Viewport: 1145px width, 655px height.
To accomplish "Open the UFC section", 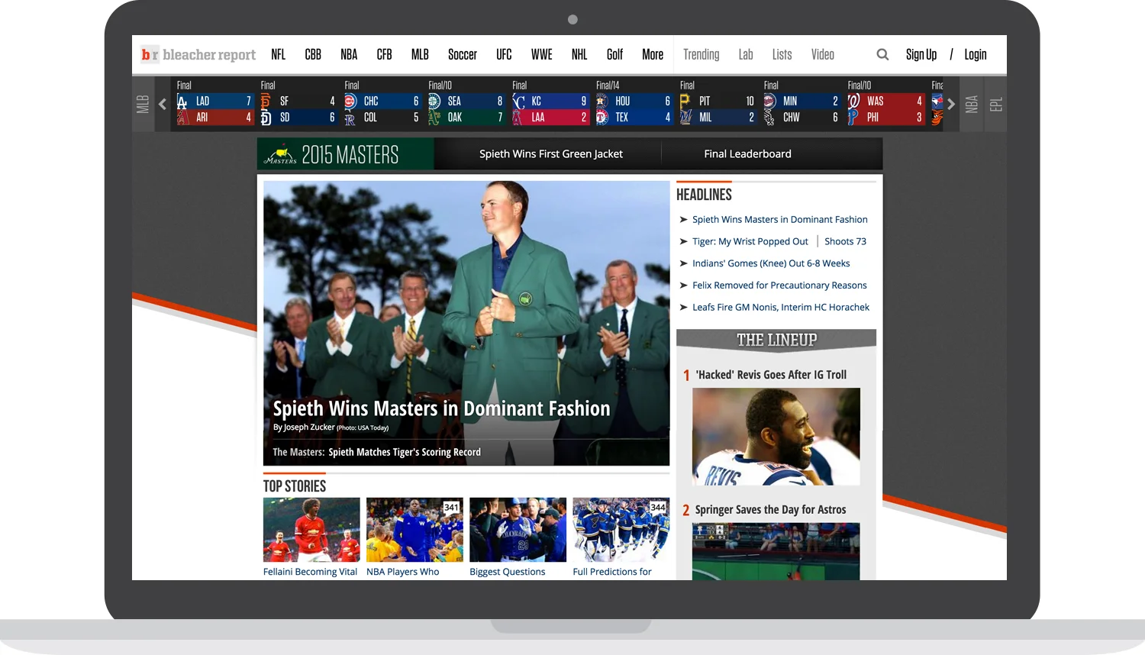I will point(504,54).
